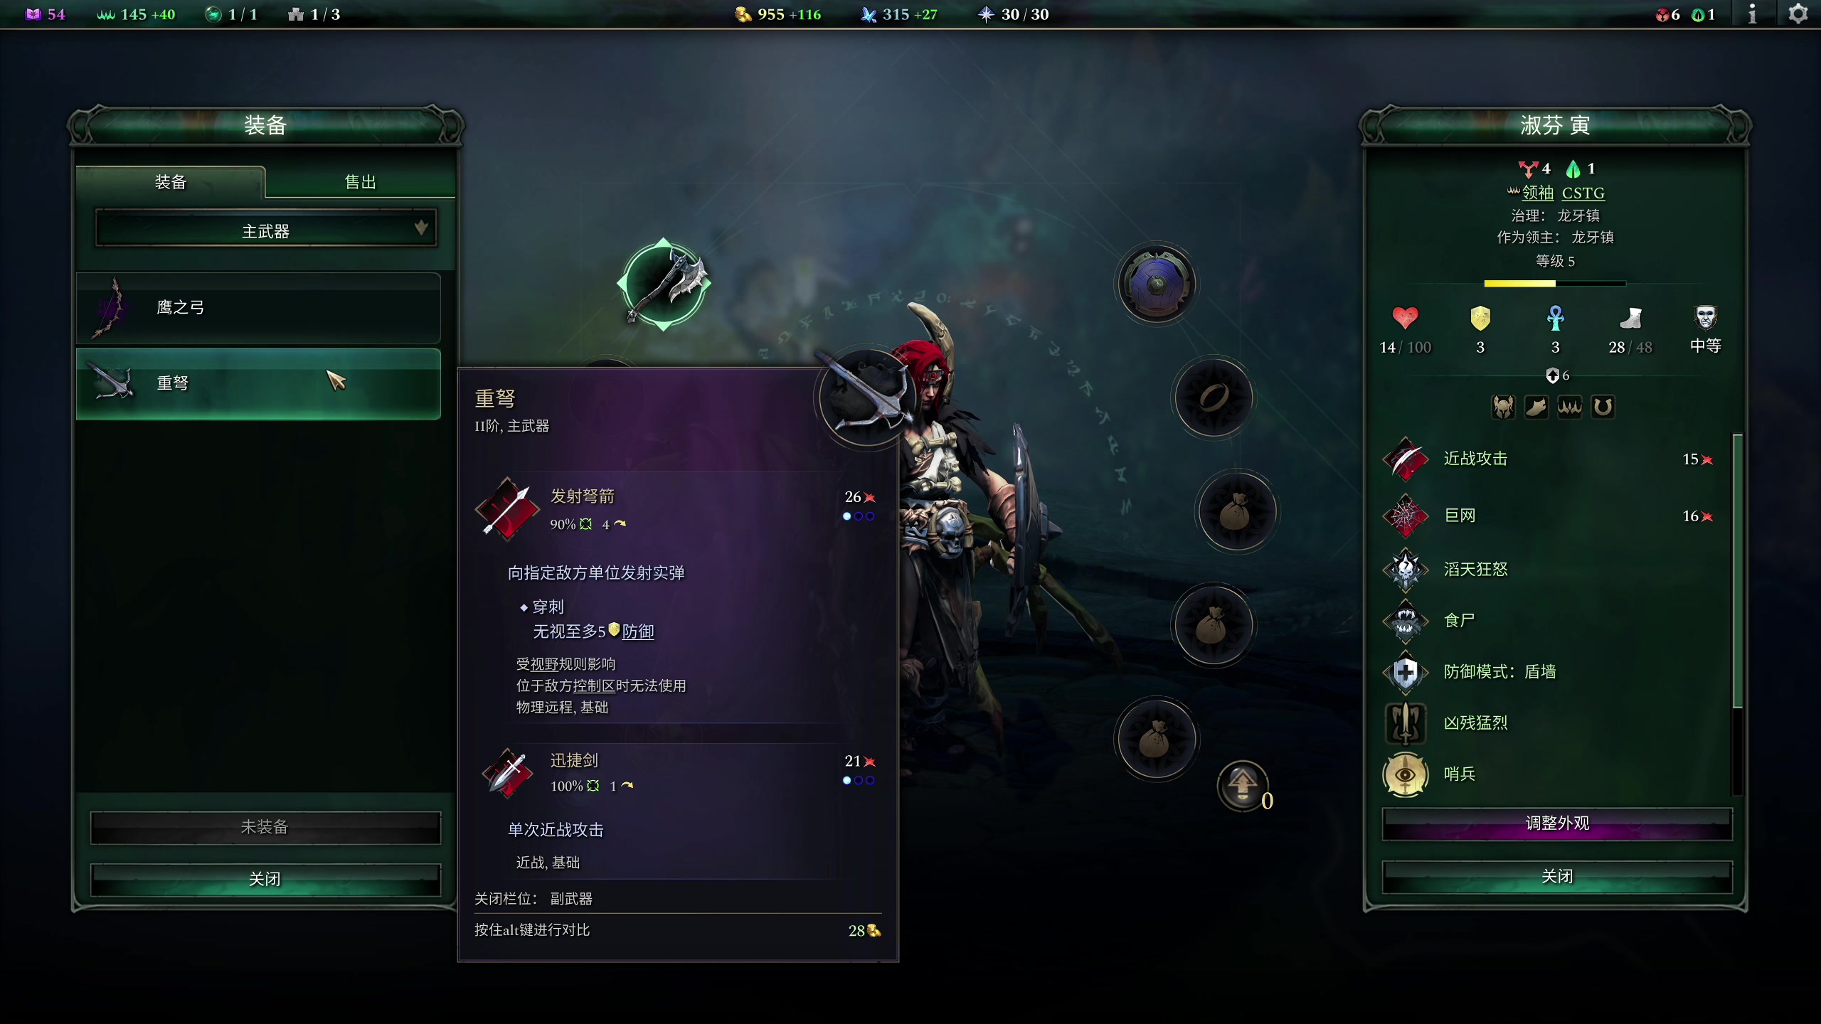This screenshot has height=1024, width=1821.
Task: Select the 哨兵 eye ability icon
Action: [x=1405, y=774]
